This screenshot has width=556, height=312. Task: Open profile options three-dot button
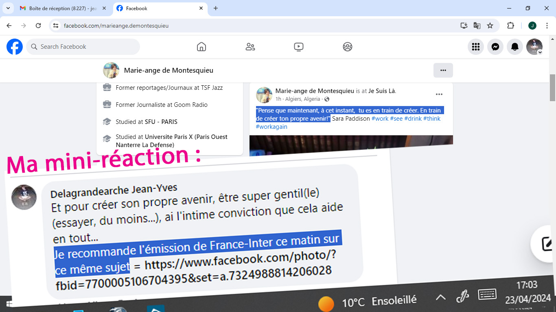(443, 70)
